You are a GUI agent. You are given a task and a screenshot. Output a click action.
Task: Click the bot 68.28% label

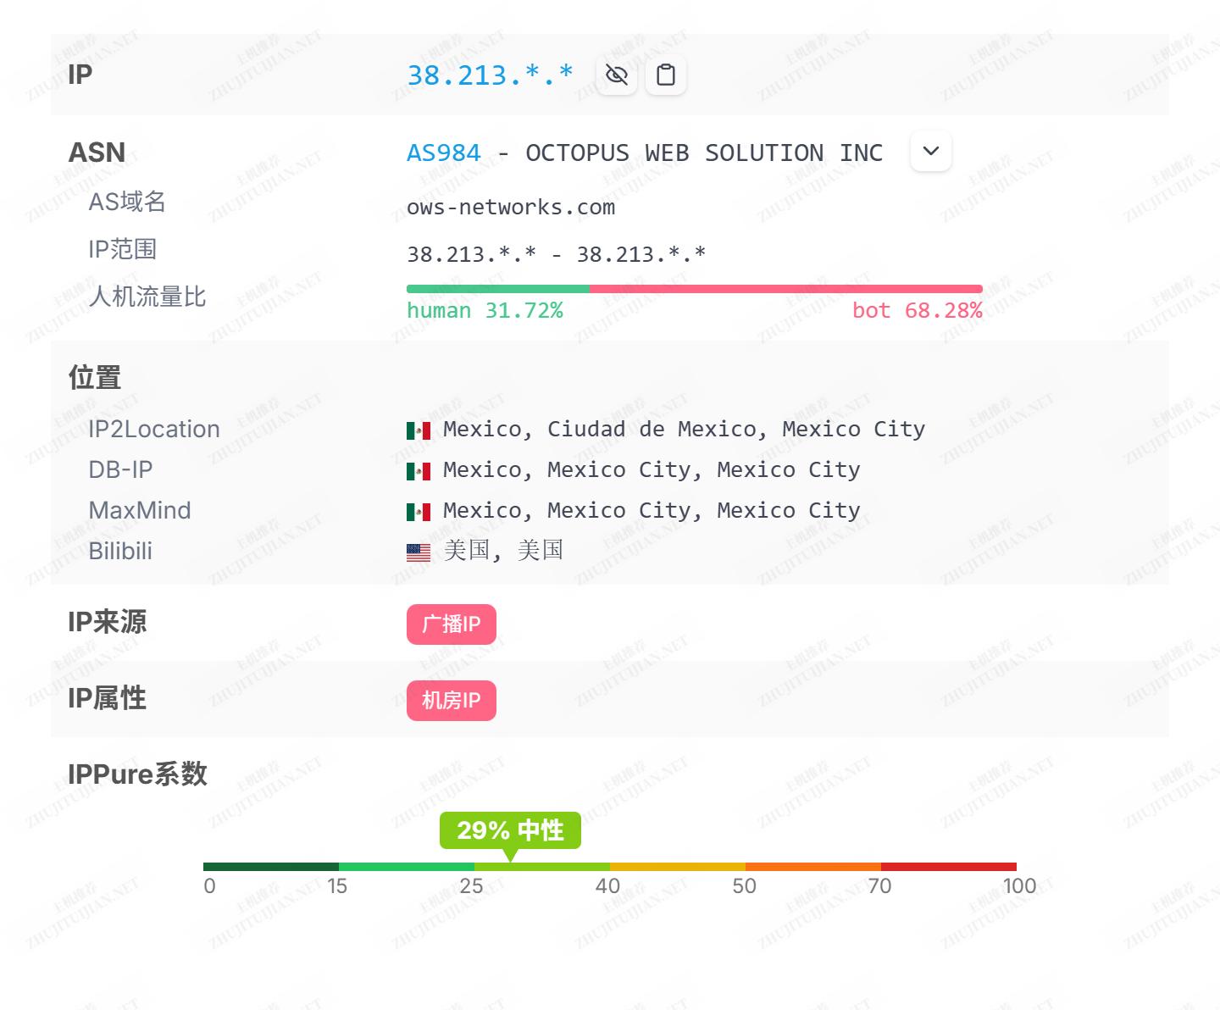pos(917,311)
